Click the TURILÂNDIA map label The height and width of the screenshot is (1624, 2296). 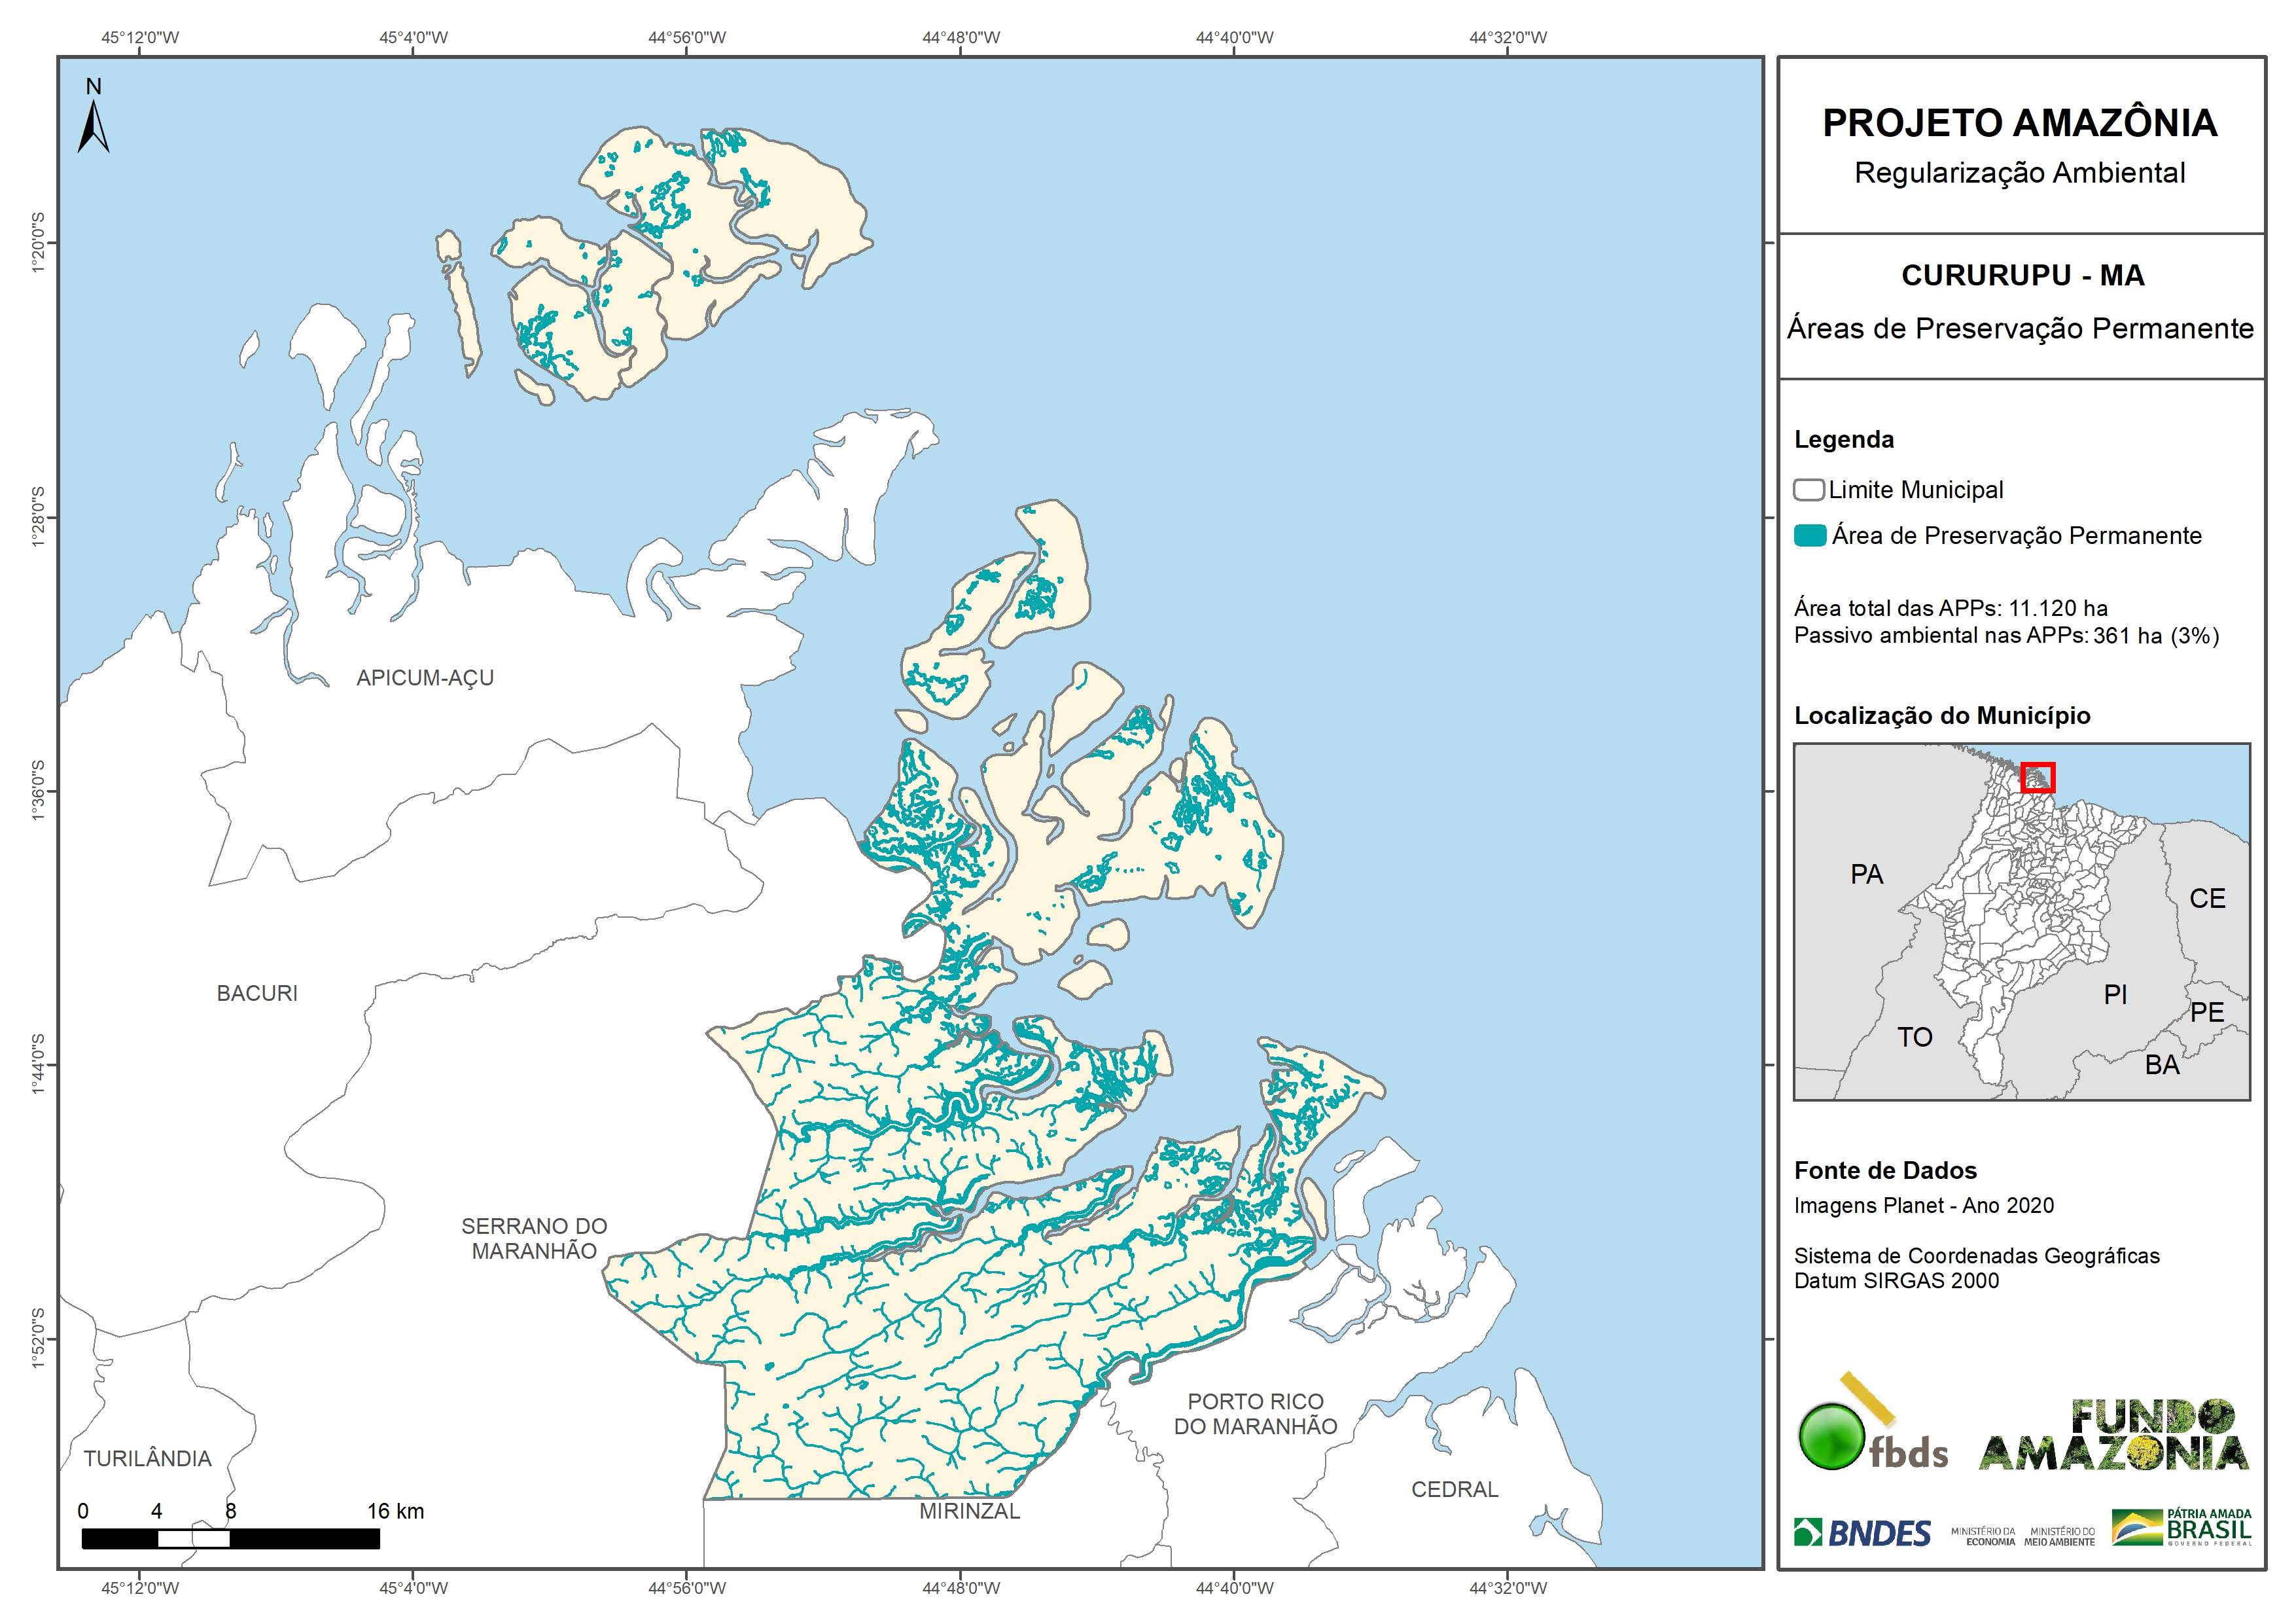[147, 1458]
